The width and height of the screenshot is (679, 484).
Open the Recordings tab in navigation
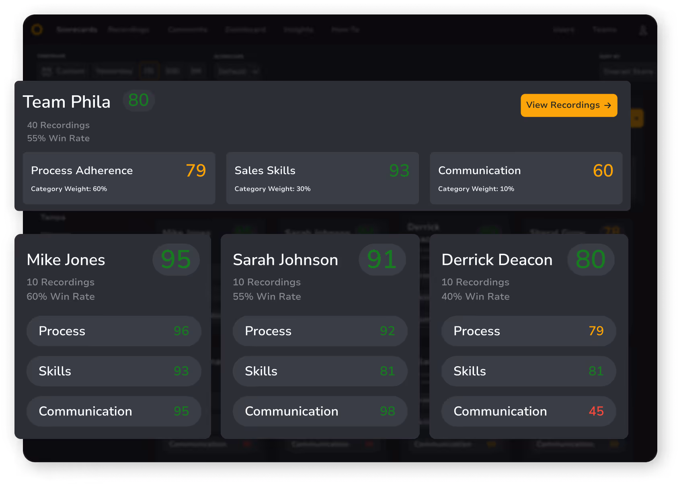coord(129,30)
